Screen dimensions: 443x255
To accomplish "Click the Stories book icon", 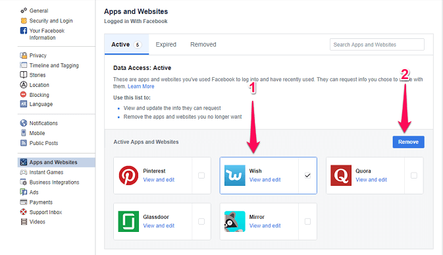I will [24, 75].
